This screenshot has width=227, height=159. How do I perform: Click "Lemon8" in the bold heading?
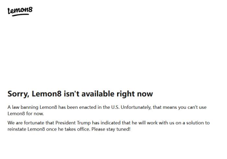(45, 94)
